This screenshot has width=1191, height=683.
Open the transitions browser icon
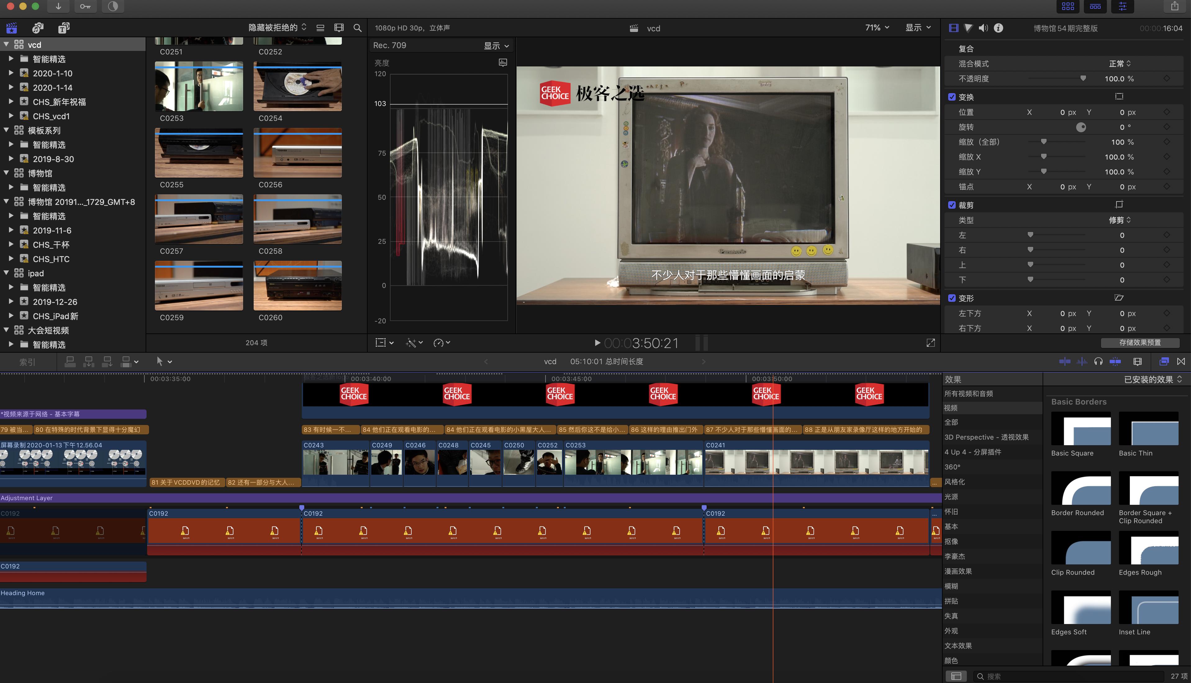[1181, 361]
